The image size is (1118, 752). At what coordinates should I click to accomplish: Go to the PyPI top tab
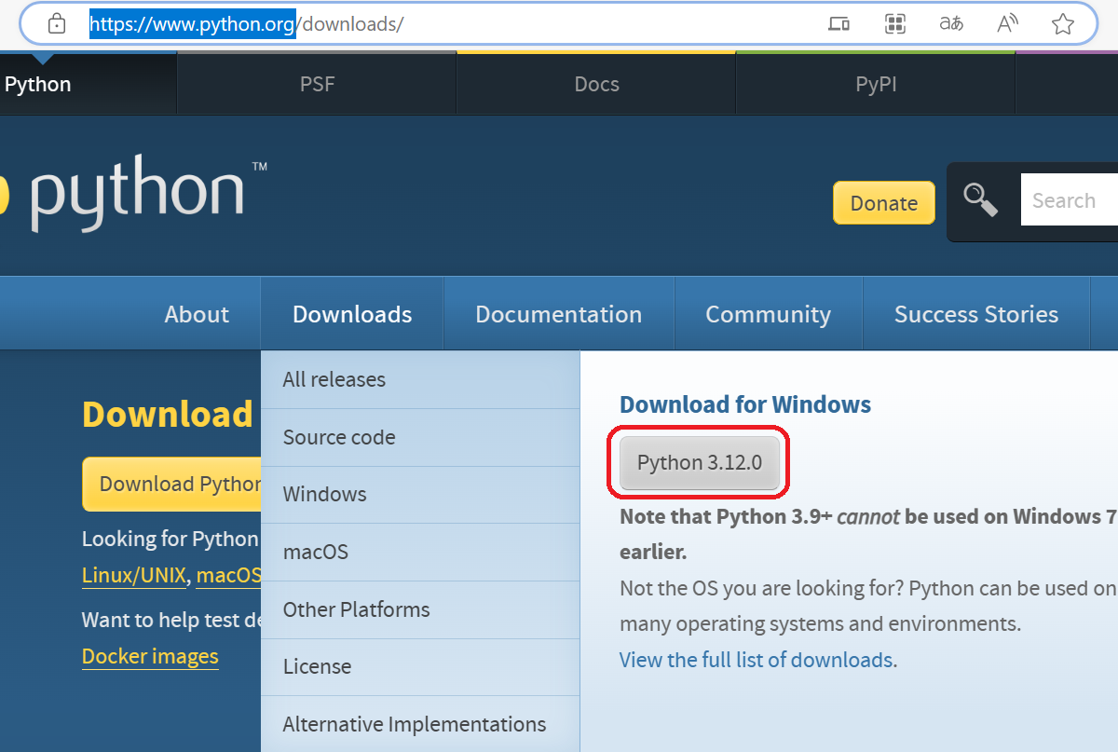point(876,84)
